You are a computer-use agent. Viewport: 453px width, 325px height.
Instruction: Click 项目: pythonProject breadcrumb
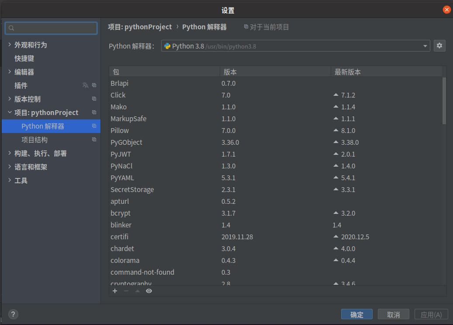pyautogui.click(x=140, y=27)
